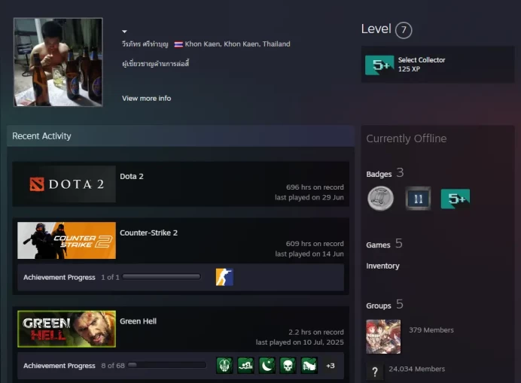View the first Green Hell achievement icon
This screenshot has height=383, width=521.
tap(224, 366)
